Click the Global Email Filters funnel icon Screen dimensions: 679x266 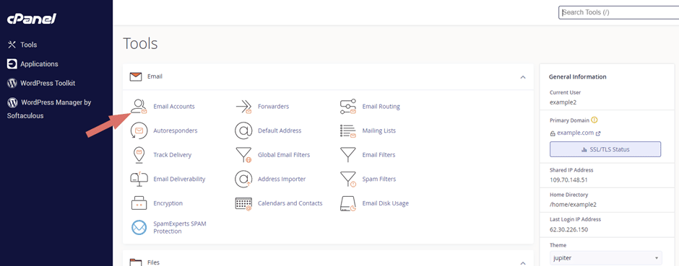[243, 155]
